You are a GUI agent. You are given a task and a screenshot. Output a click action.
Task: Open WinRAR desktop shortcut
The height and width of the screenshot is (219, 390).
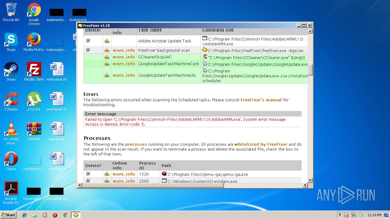pos(34,131)
